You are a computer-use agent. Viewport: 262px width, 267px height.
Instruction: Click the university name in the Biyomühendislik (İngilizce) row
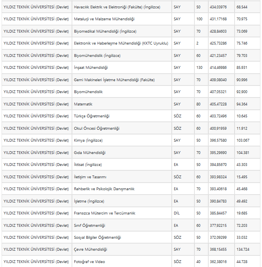click(36, 56)
